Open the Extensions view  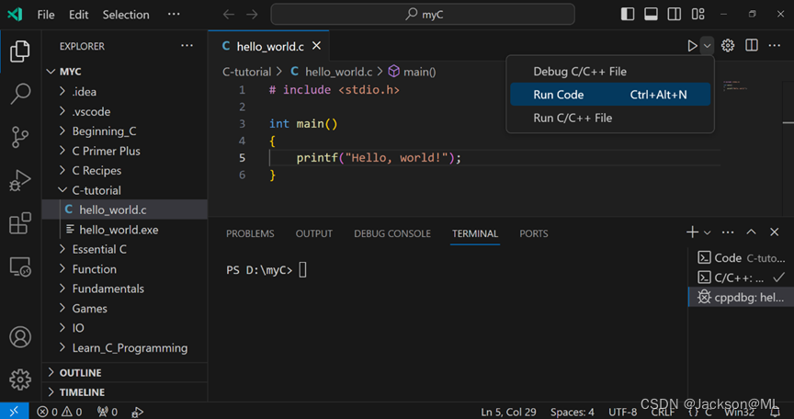[20, 223]
